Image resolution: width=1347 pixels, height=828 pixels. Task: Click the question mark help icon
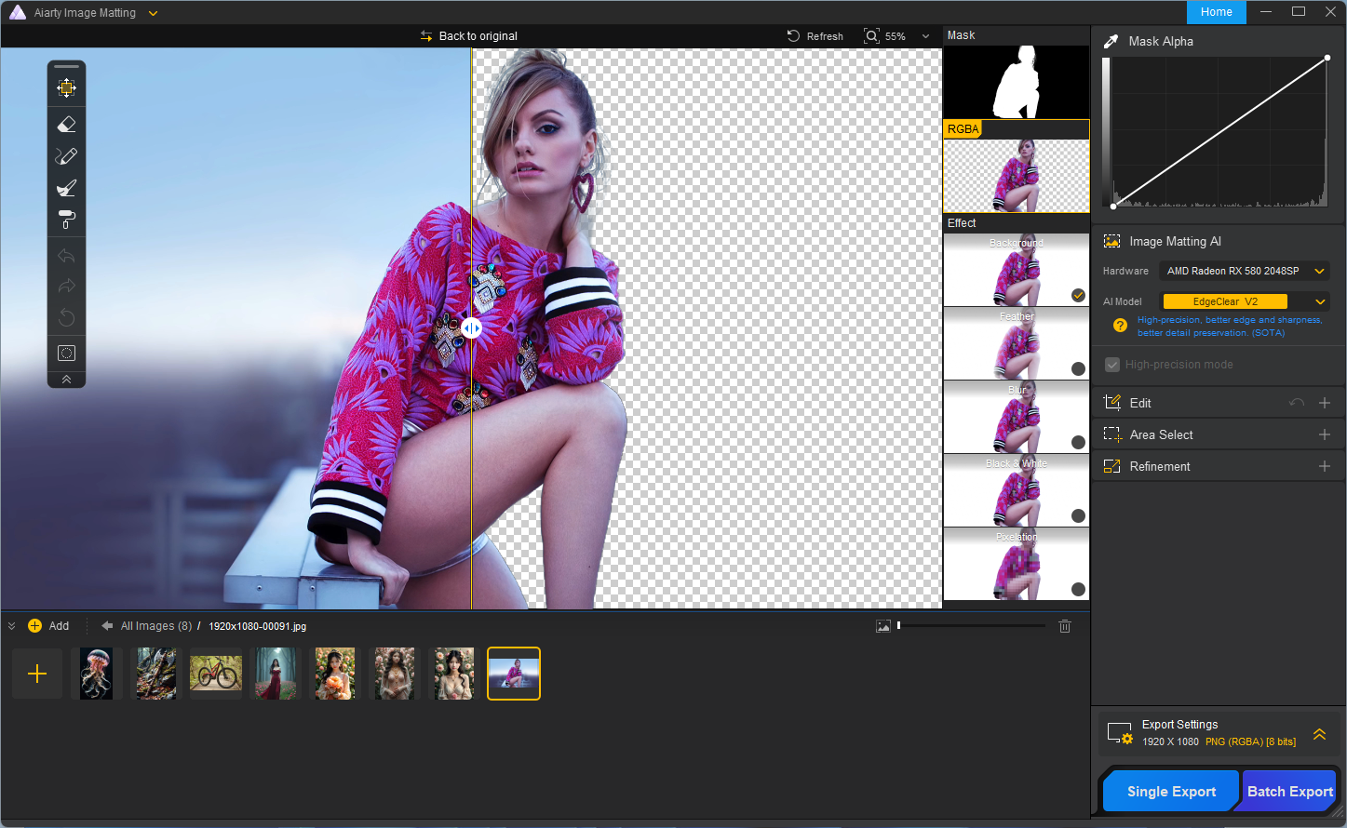click(1120, 326)
